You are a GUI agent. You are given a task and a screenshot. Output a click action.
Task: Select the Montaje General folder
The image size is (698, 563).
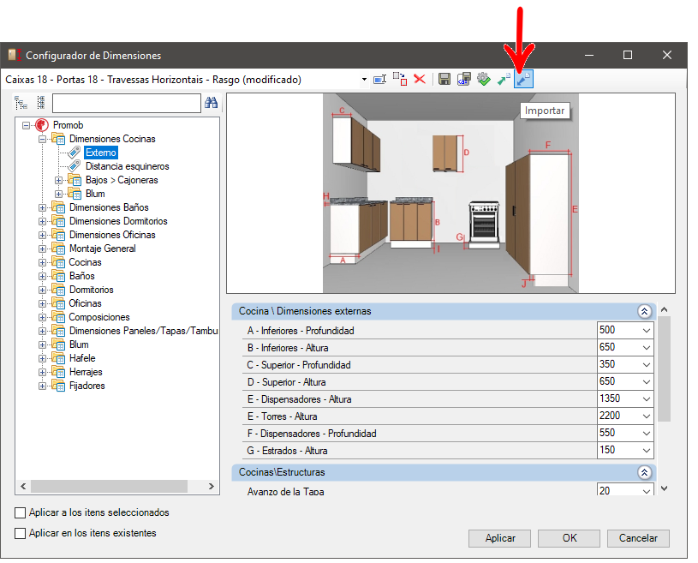(x=103, y=249)
